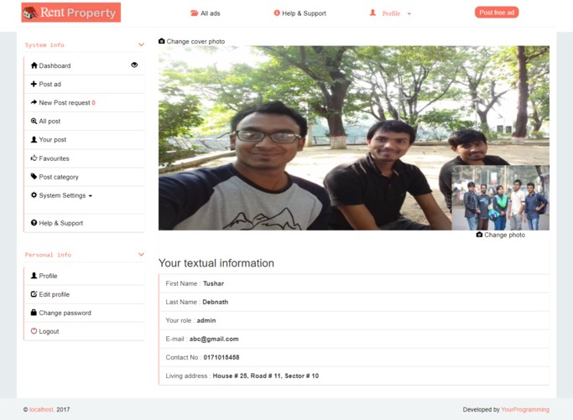Click the plus icon for Post ad
Image resolution: width=573 pixels, height=420 pixels.
pos(34,84)
